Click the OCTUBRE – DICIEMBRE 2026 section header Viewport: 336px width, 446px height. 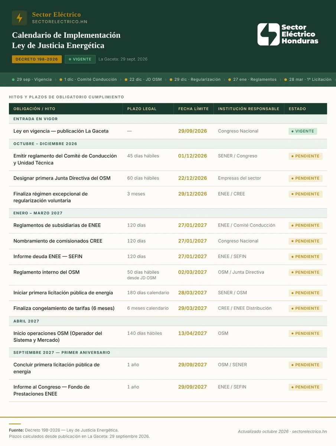pyautogui.click(x=168, y=144)
